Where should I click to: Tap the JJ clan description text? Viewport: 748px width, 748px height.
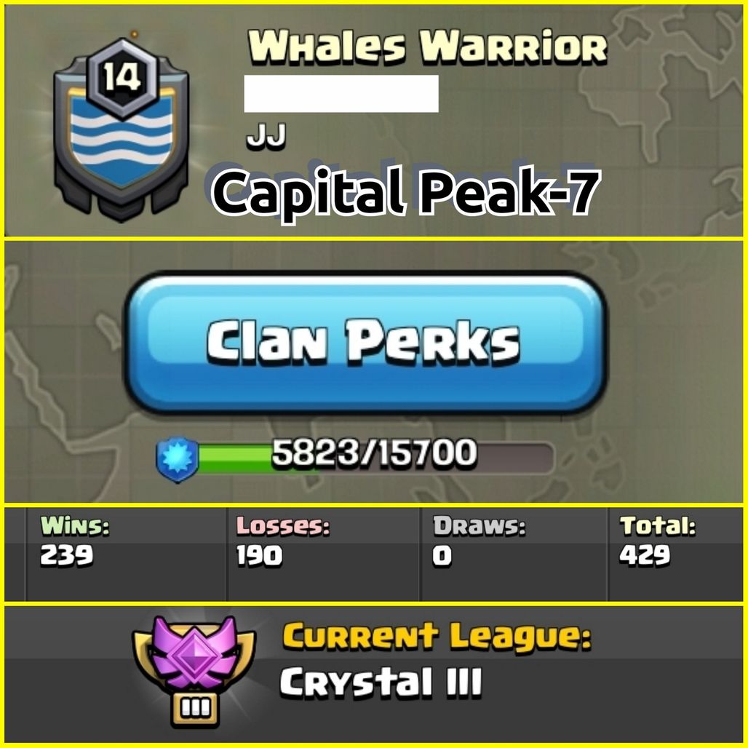pyautogui.click(x=266, y=136)
